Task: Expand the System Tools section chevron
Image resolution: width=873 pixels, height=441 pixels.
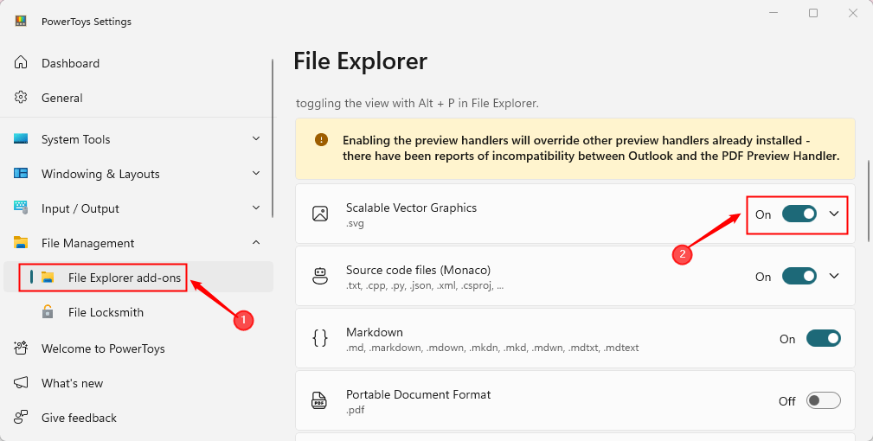Action: (x=256, y=139)
